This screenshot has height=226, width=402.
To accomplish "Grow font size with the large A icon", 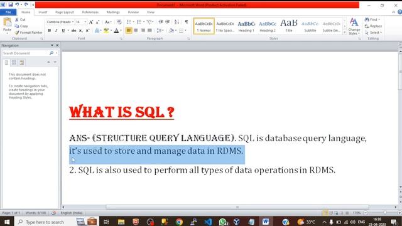I will (91, 22).
